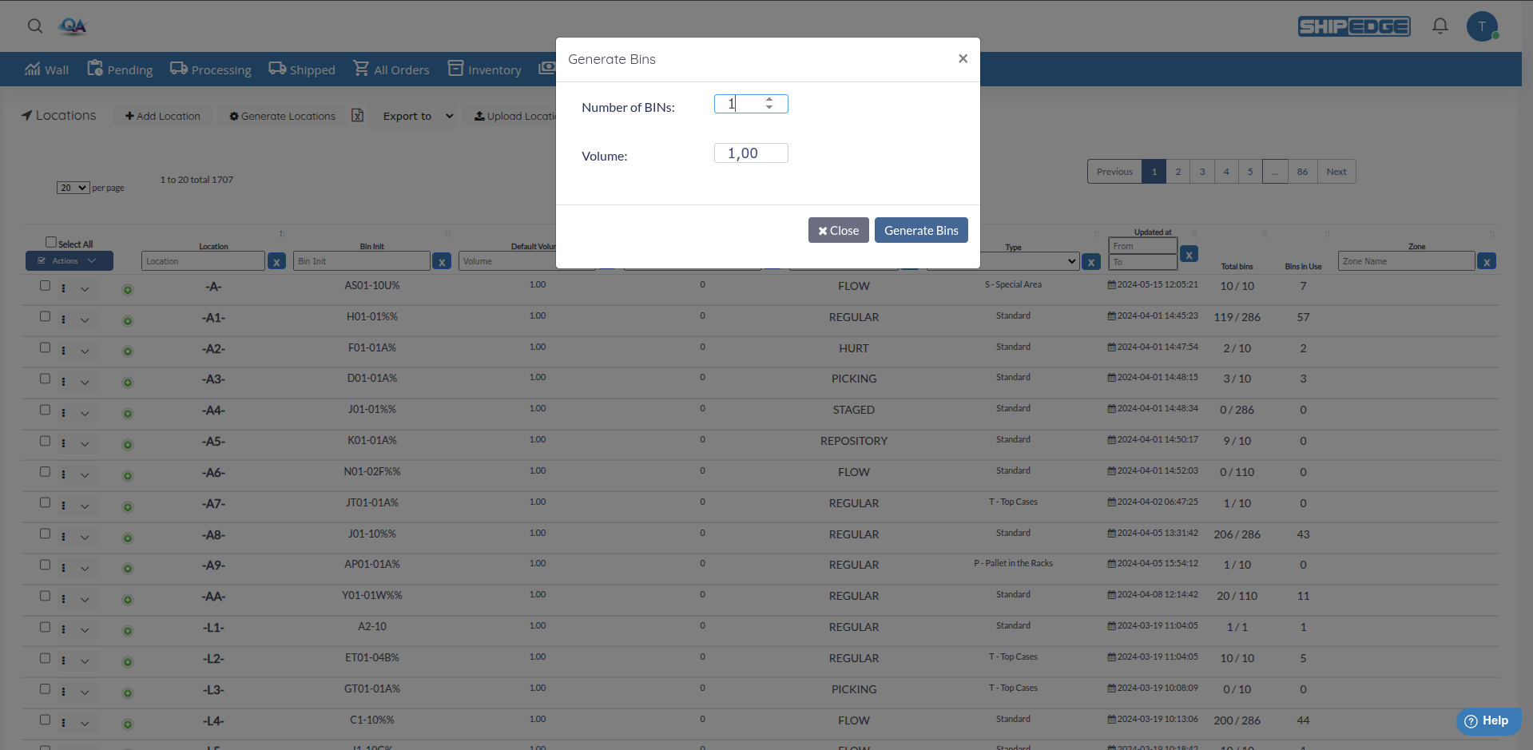The width and height of the screenshot is (1533, 750).
Task: Expand the -A3- row chevron
Action: click(x=85, y=383)
